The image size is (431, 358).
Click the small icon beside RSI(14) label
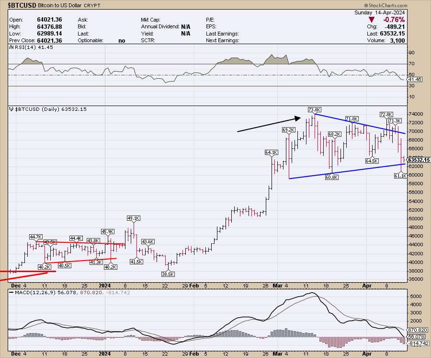click(11, 47)
